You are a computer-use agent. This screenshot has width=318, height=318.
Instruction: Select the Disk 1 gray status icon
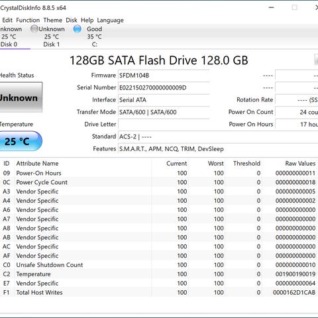tap(34, 29)
